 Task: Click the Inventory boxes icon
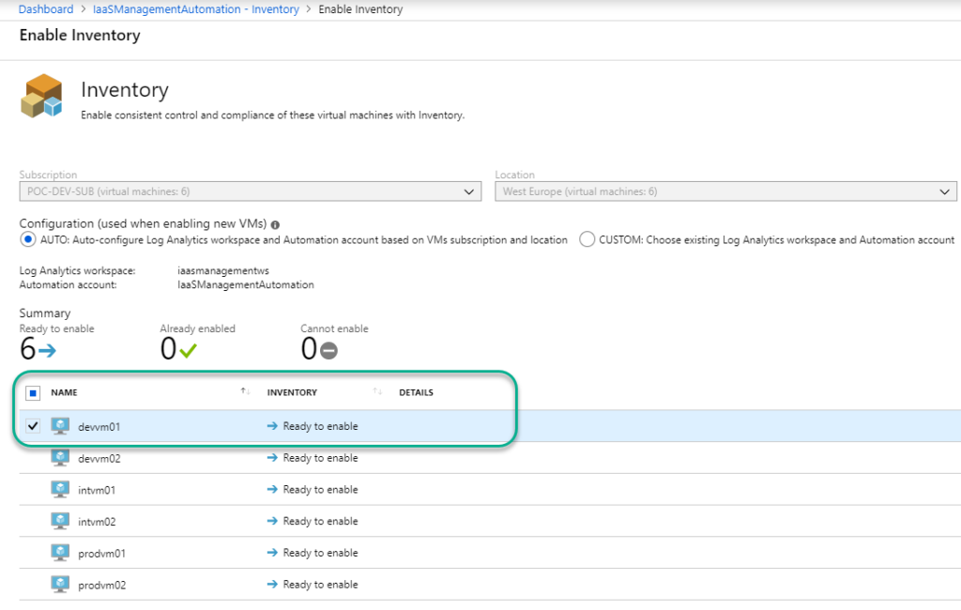(x=41, y=96)
